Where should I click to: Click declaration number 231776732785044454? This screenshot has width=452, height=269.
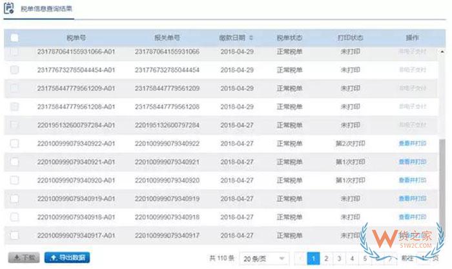(x=167, y=70)
